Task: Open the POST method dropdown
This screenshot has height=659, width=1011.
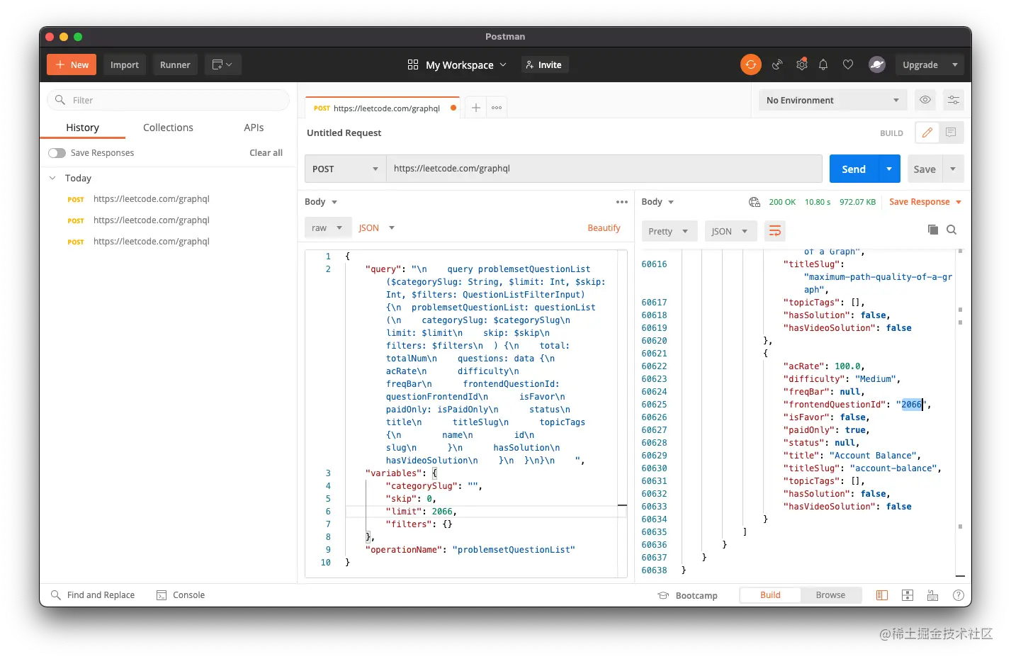Action: (x=344, y=169)
